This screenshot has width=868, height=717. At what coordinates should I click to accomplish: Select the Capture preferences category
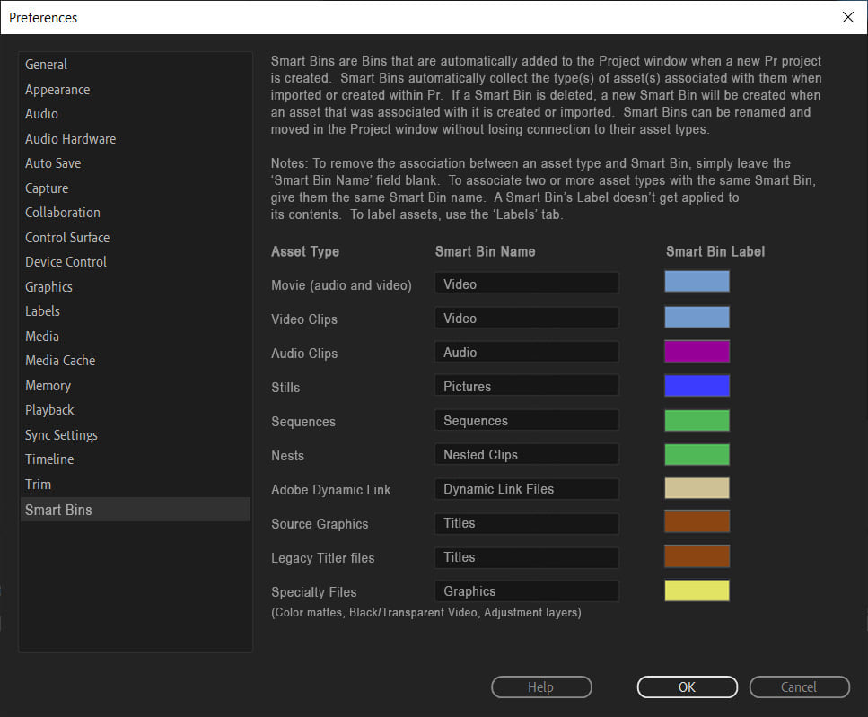pos(46,188)
